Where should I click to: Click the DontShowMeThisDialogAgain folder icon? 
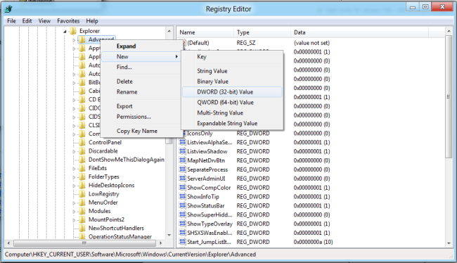82,160
